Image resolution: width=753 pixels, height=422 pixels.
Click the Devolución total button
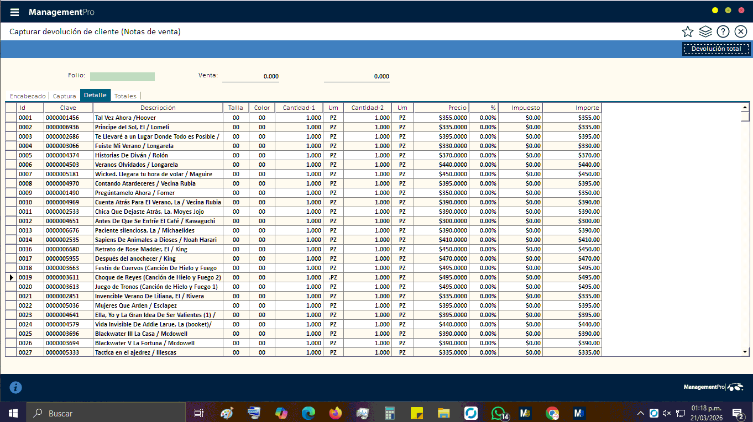[716, 49]
